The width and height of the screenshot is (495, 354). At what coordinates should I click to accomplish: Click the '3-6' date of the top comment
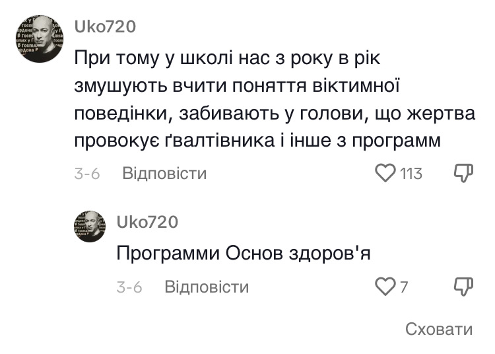[86, 174]
